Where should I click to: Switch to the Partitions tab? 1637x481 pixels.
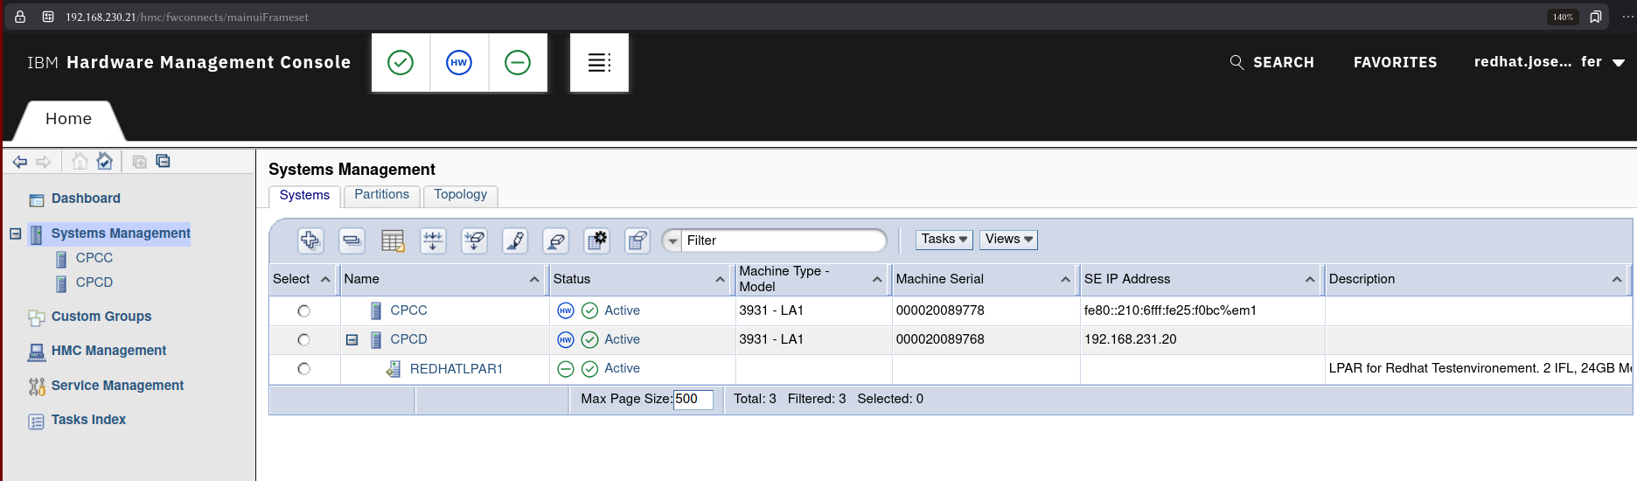click(x=381, y=195)
